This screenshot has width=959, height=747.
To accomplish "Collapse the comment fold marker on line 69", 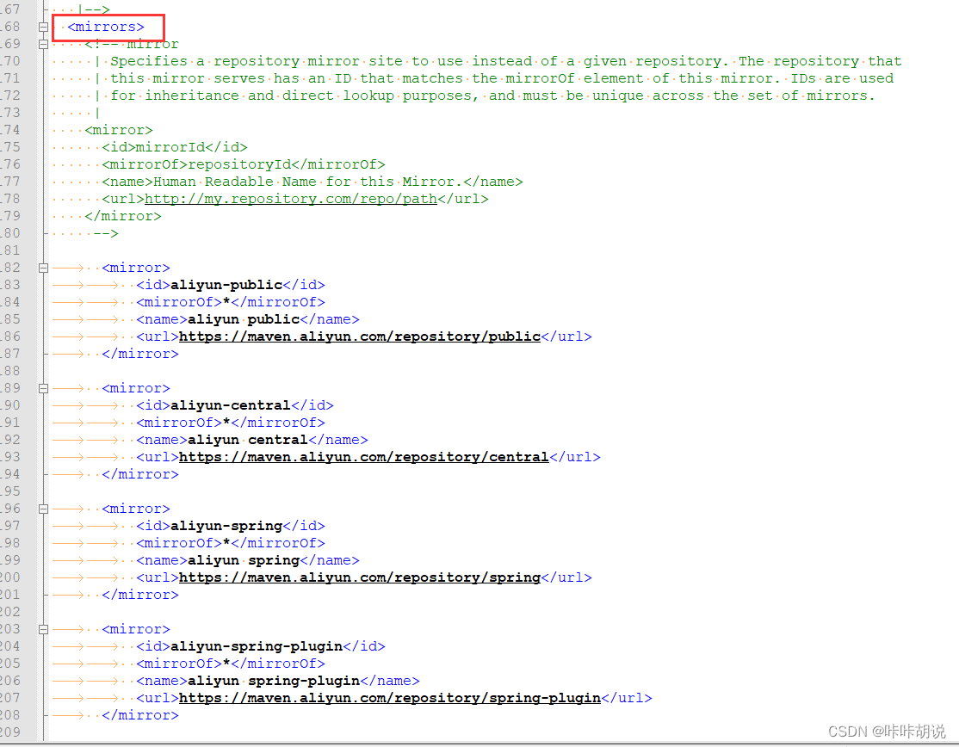I will point(43,44).
